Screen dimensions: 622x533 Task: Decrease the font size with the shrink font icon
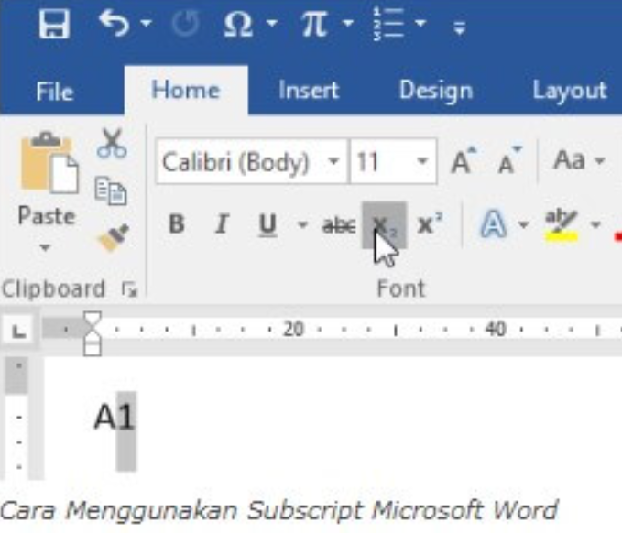[x=510, y=161]
